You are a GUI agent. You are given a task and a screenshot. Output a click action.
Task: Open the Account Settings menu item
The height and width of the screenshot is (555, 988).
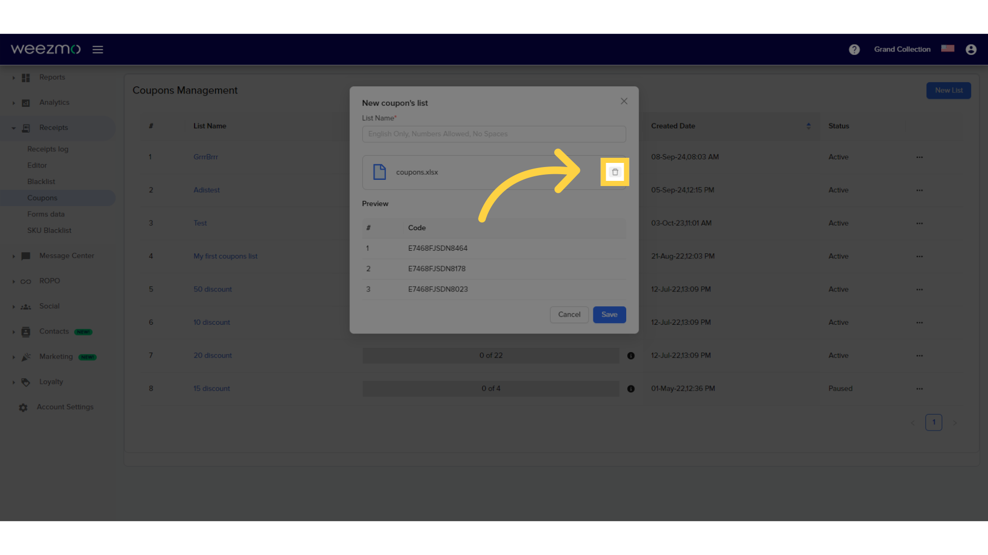64,406
